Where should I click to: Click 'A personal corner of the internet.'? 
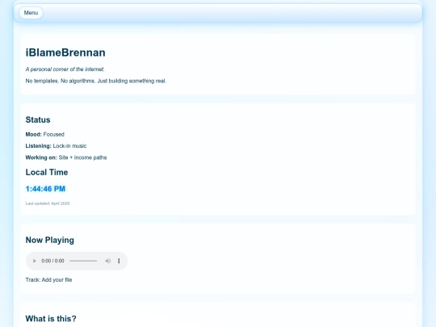[x=65, y=69]
